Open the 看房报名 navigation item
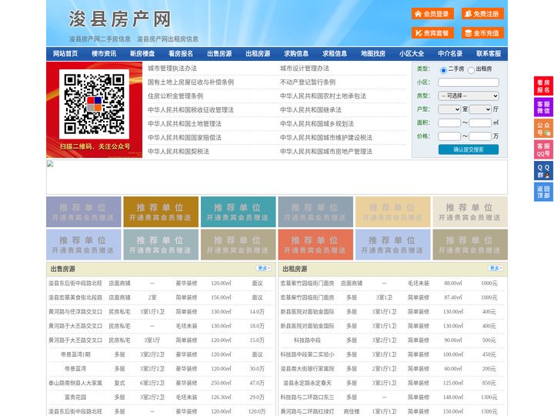This screenshot has height=416, width=554. [181, 54]
